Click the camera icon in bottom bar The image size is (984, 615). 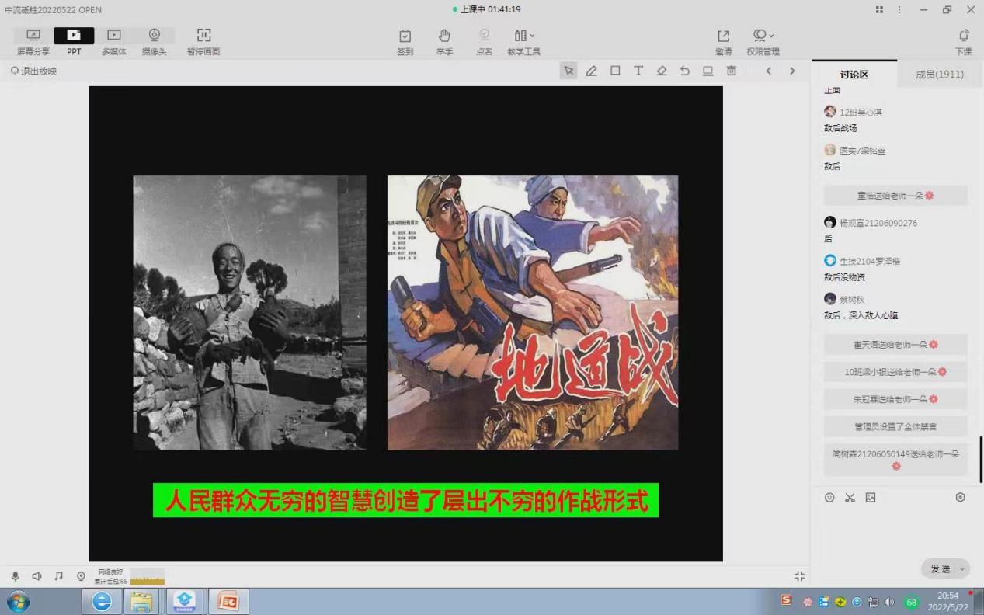pyautogui.click(x=81, y=576)
